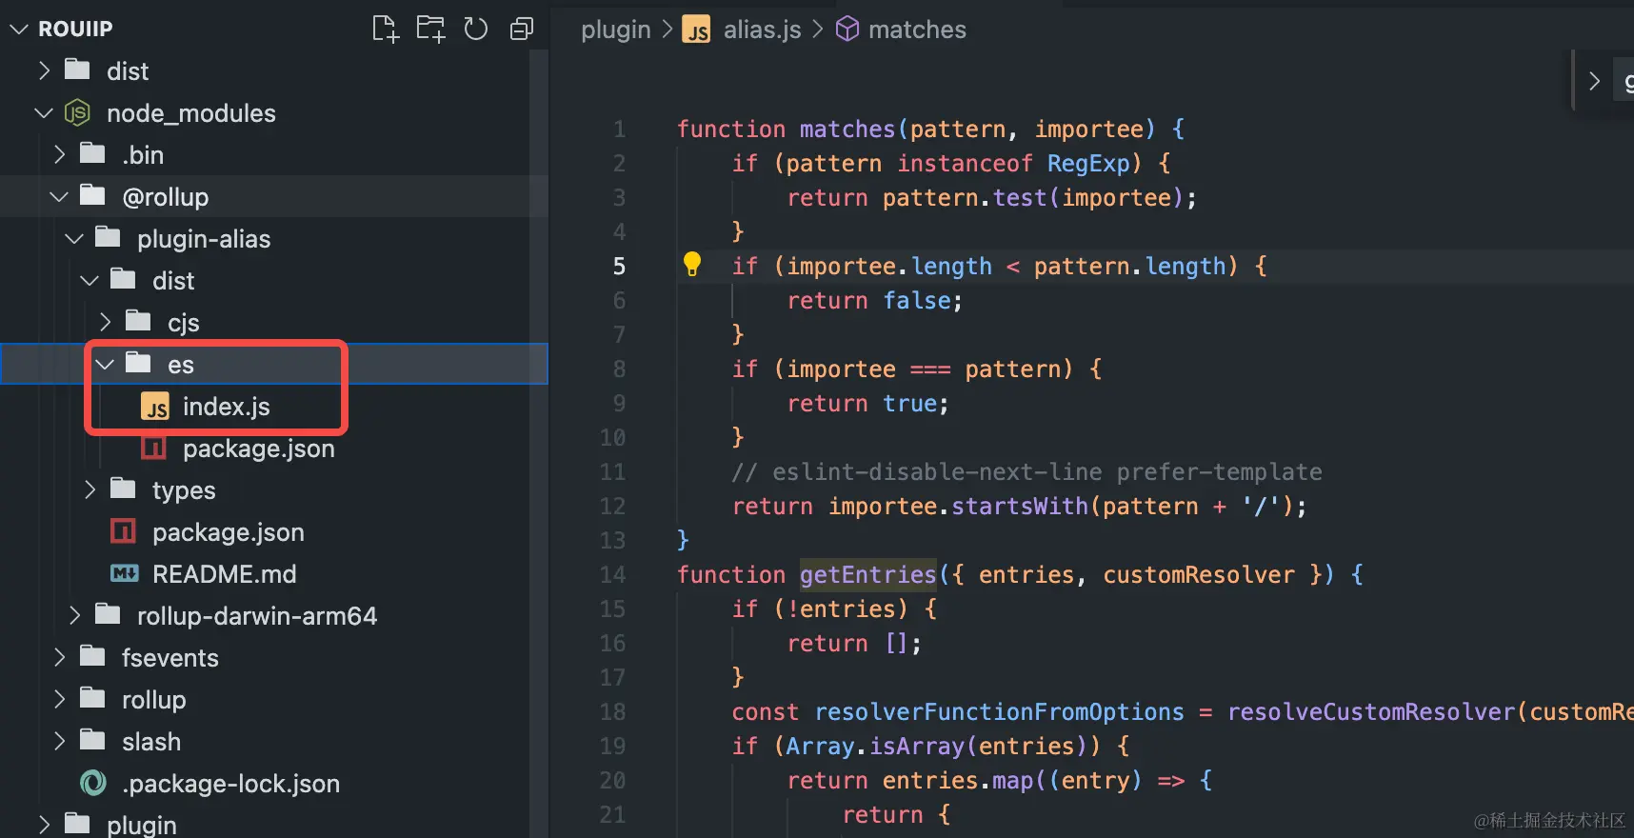
Task: Click the Markdown icon beside README.md
Action: point(124,574)
